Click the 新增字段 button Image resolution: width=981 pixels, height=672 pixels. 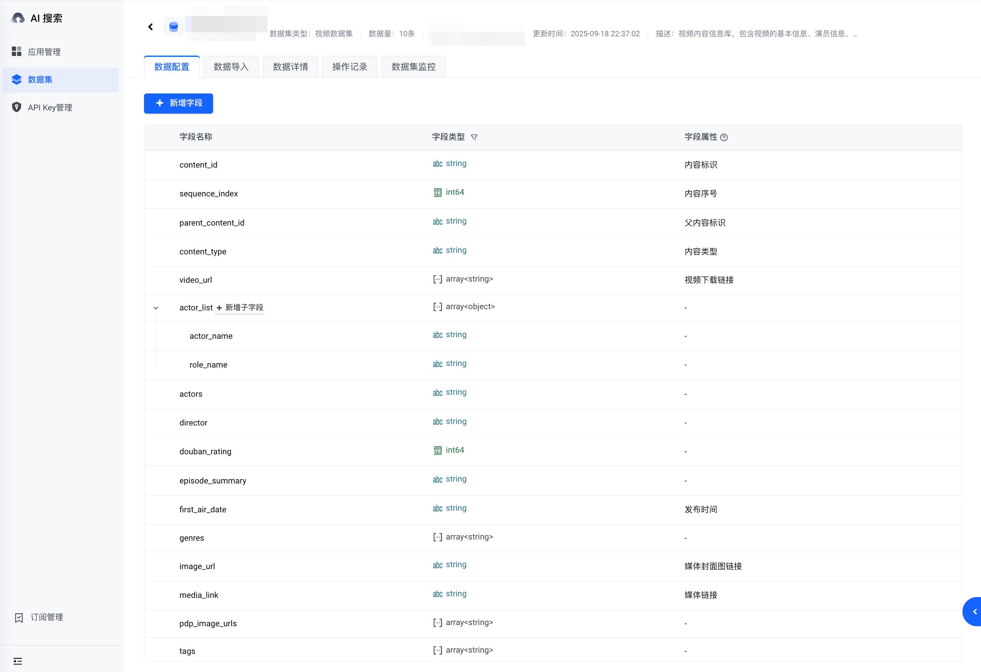coord(178,103)
